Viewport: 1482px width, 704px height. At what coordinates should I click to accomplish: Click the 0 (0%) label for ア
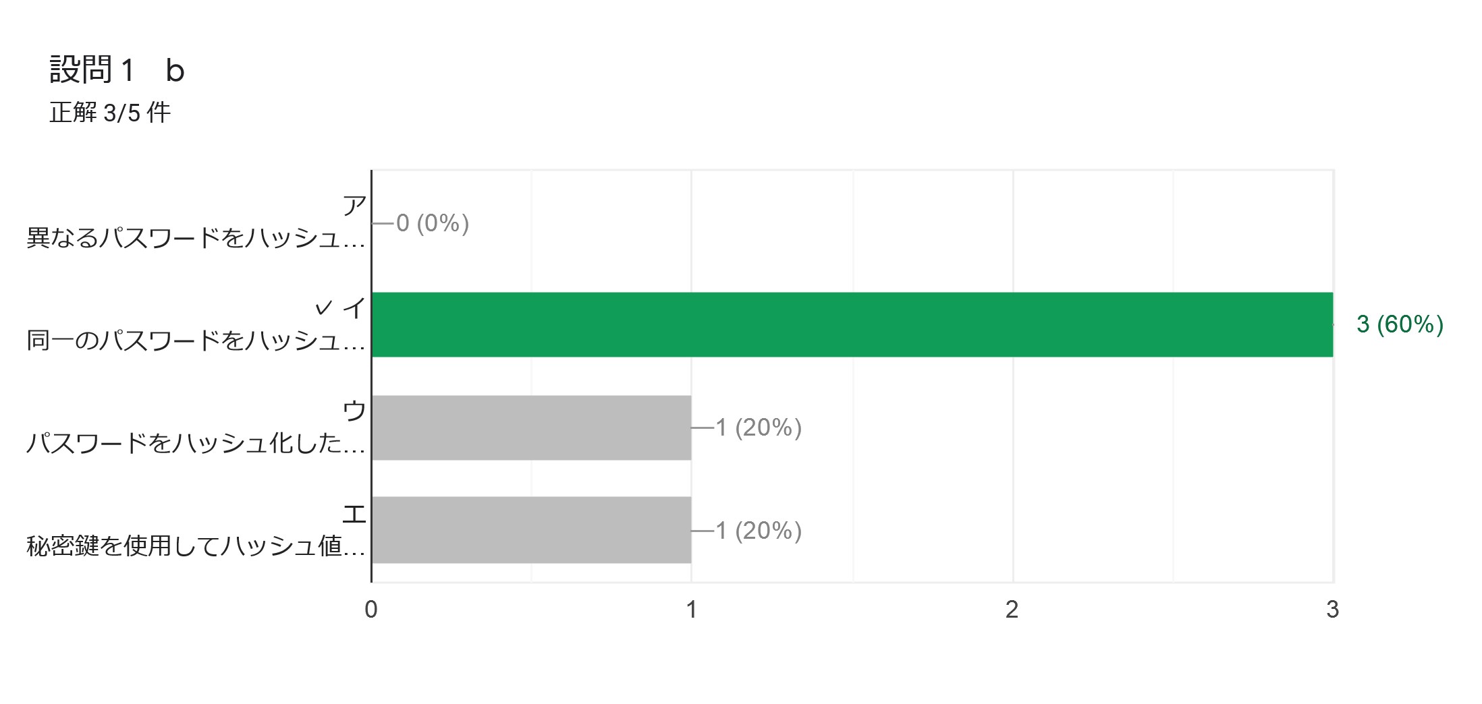[433, 223]
